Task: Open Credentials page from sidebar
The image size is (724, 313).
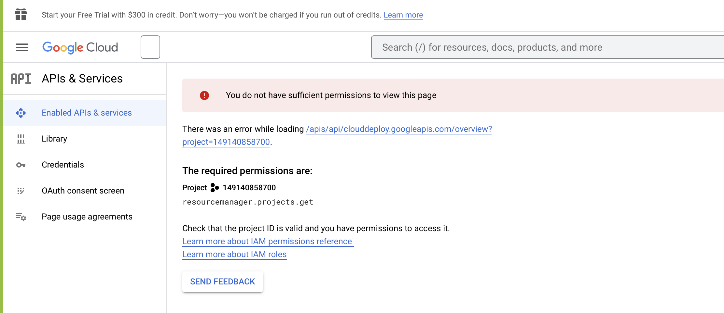Action: pos(63,165)
